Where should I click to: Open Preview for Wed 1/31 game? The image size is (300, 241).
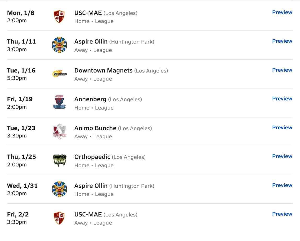tap(282, 185)
